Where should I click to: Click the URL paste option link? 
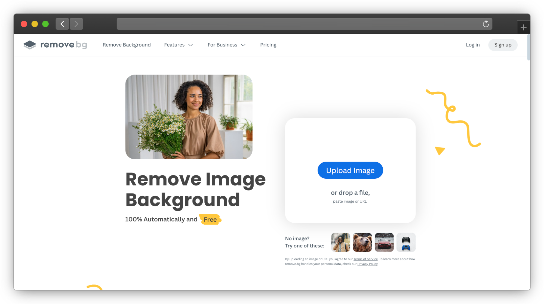pyautogui.click(x=363, y=201)
